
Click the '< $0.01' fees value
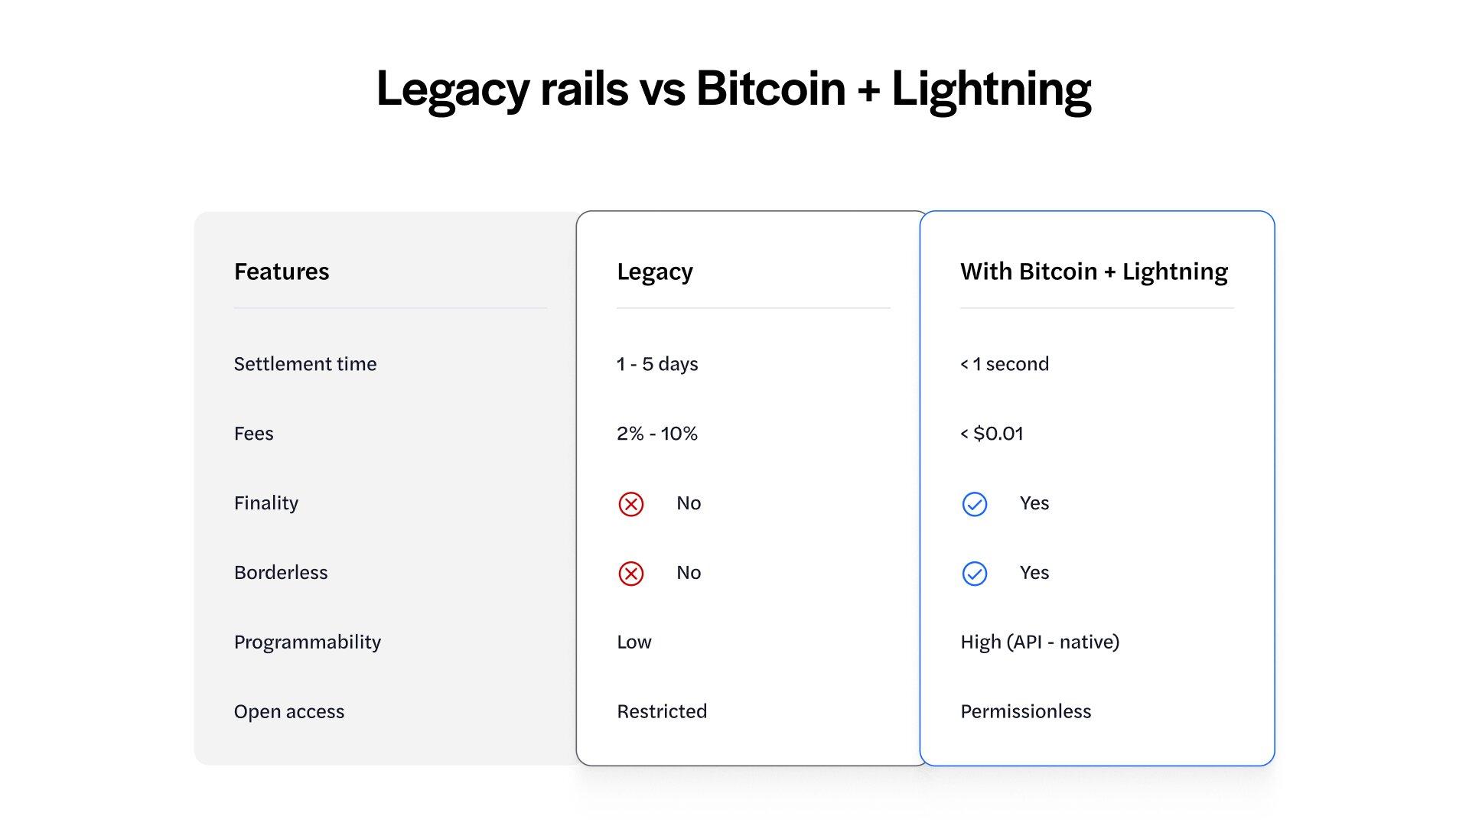992,434
